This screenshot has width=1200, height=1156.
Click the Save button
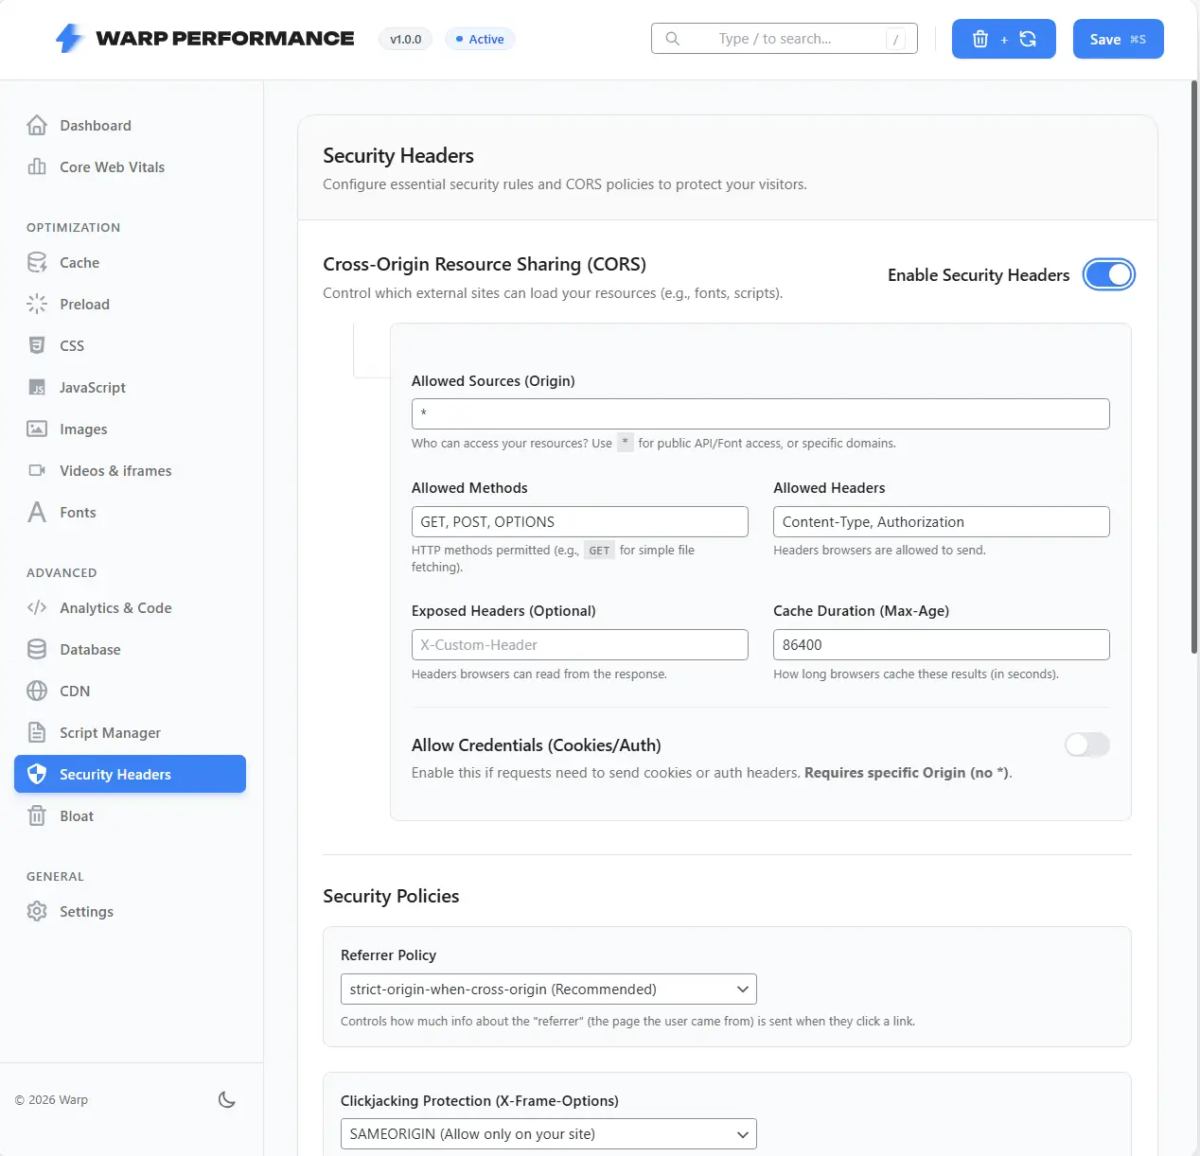point(1118,39)
